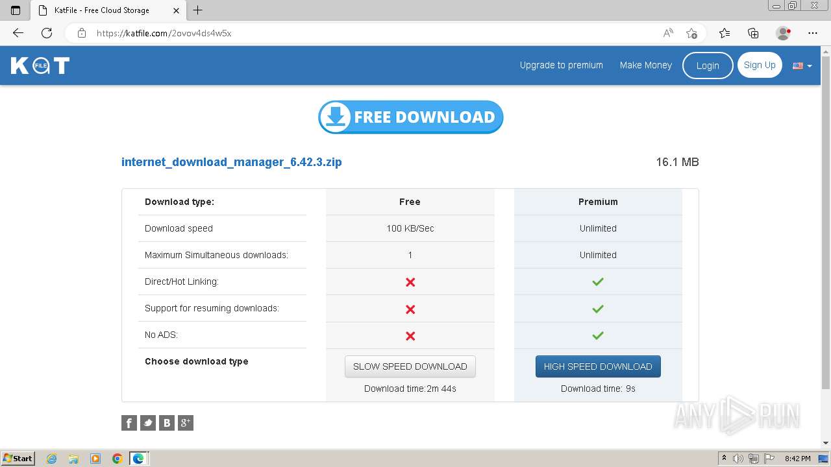This screenshot has width=831, height=467.
Task: Click the VK 'B' share icon
Action: [167, 423]
